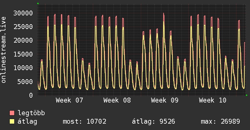
Task: Click the 15000 y-axis label
Action: coord(23,54)
